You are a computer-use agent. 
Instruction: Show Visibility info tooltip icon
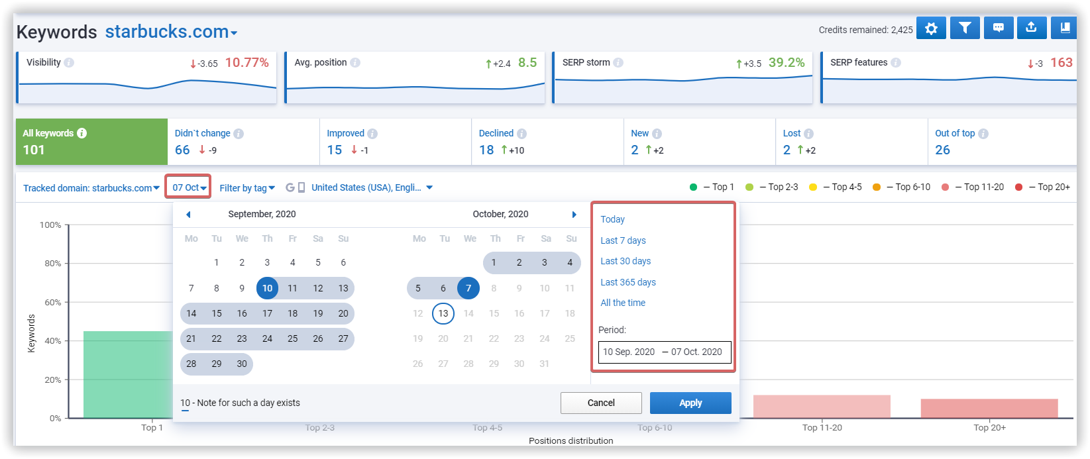(x=69, y=62)
